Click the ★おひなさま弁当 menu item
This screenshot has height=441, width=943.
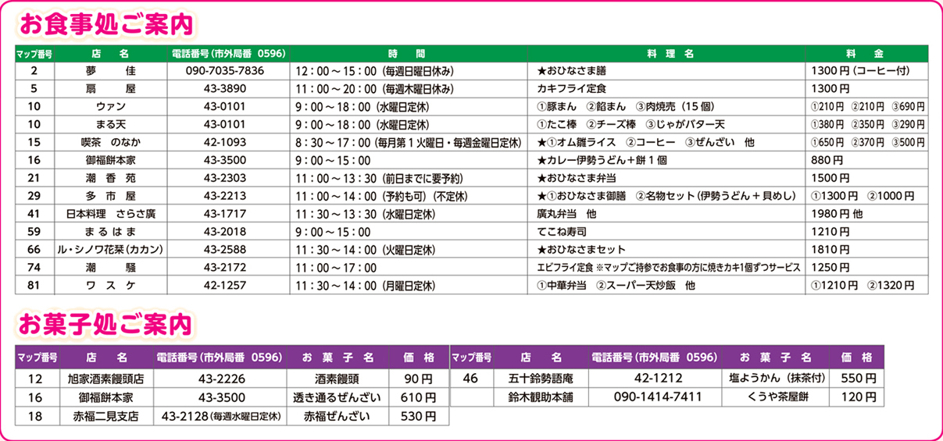coord(579,178)
